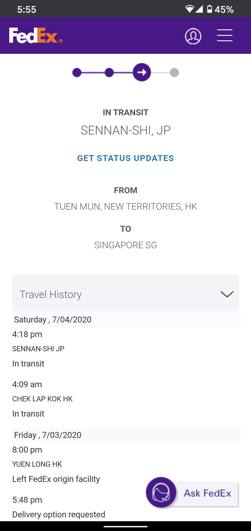The image size is (251, 531).
Task: Click GET STATUS UPDATES link
Action: [x=125, y=158]
